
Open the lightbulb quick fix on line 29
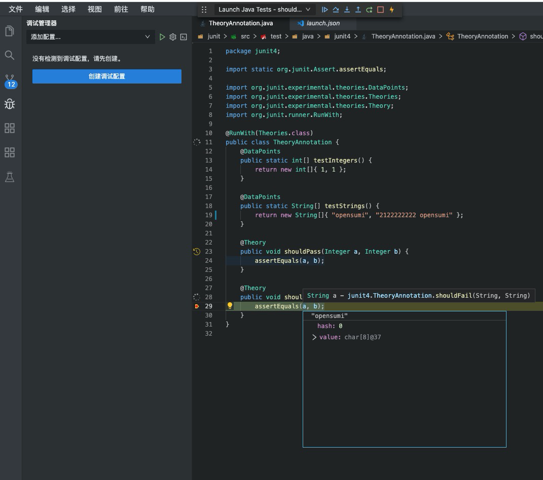pyautogui.click(x=230, y=306)
